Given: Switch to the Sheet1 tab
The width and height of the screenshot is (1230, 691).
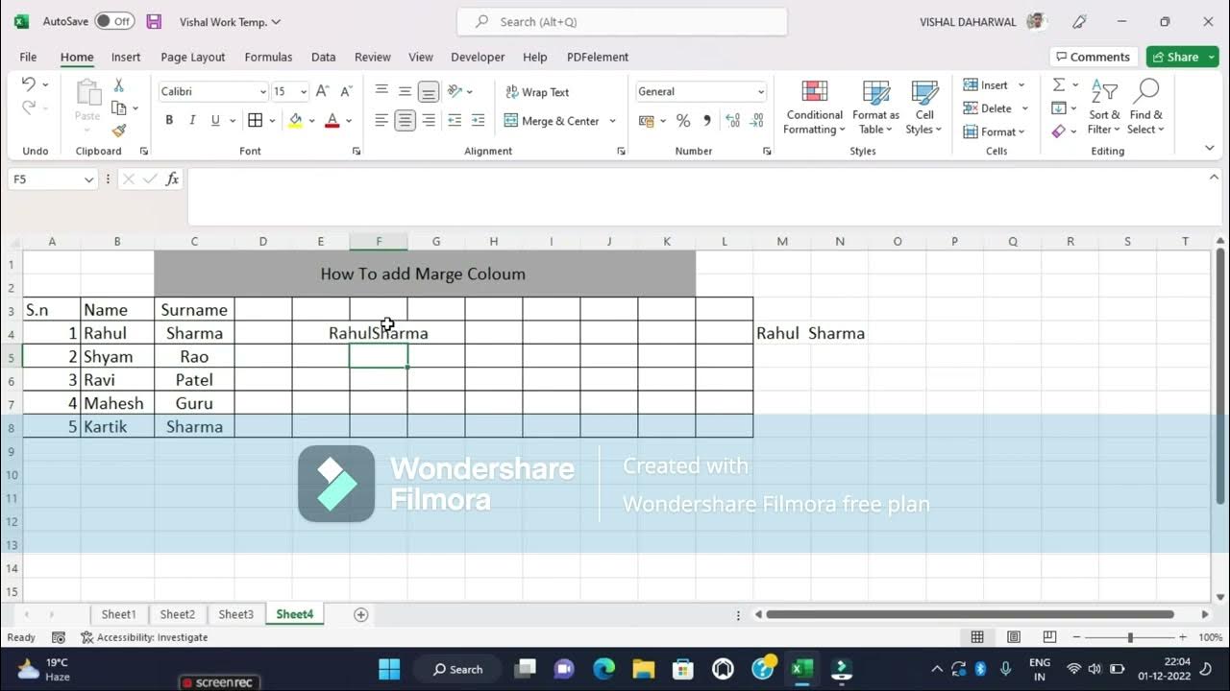Looking at the screenshot, I should click(x=119, y=614).
